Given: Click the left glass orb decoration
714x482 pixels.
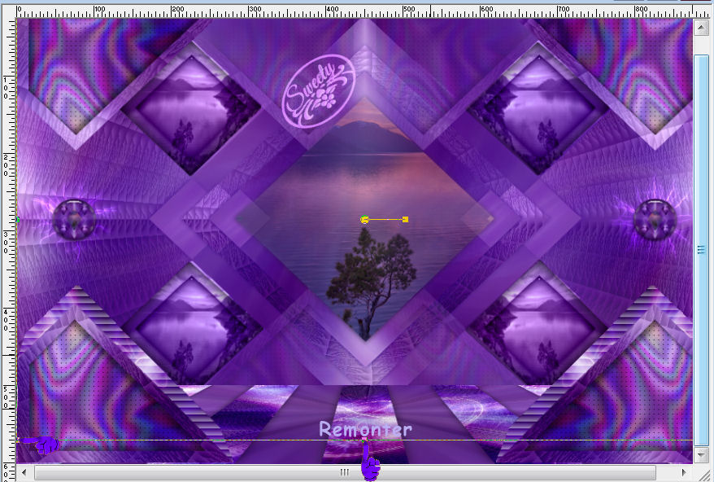Looking at the screenshot, I should click(x=73, y=218).
